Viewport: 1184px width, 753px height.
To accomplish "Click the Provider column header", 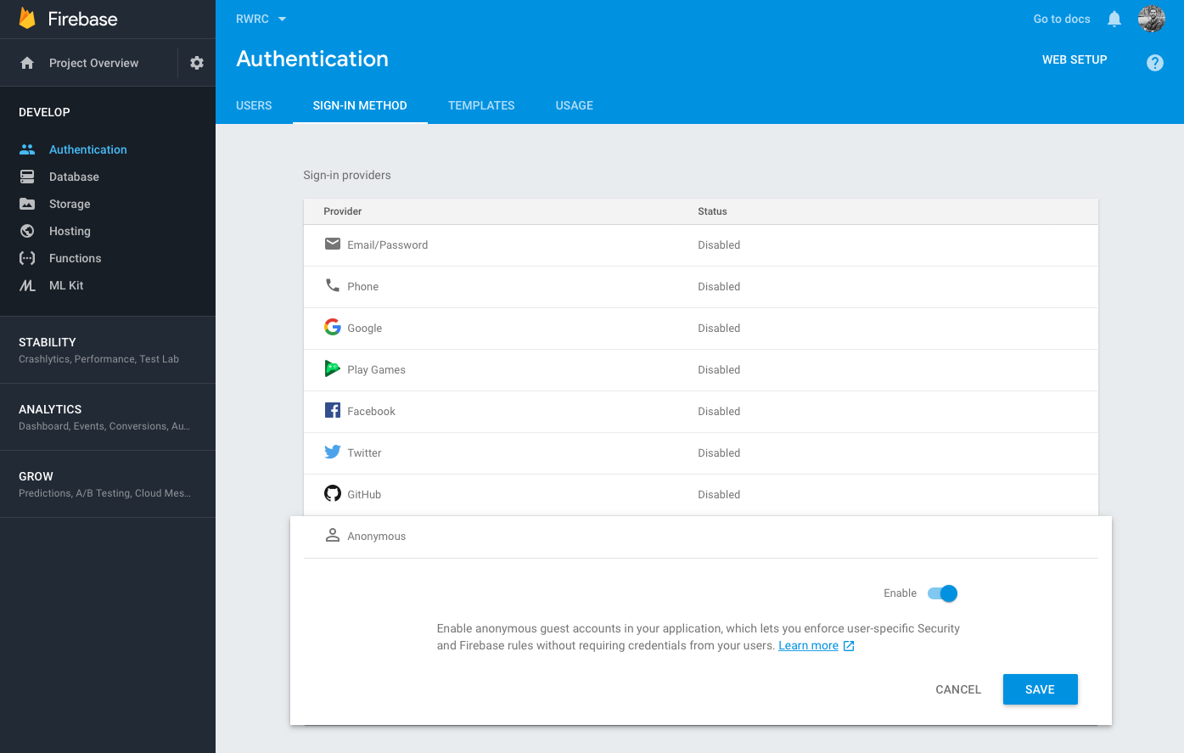I will tap(343, 211).
